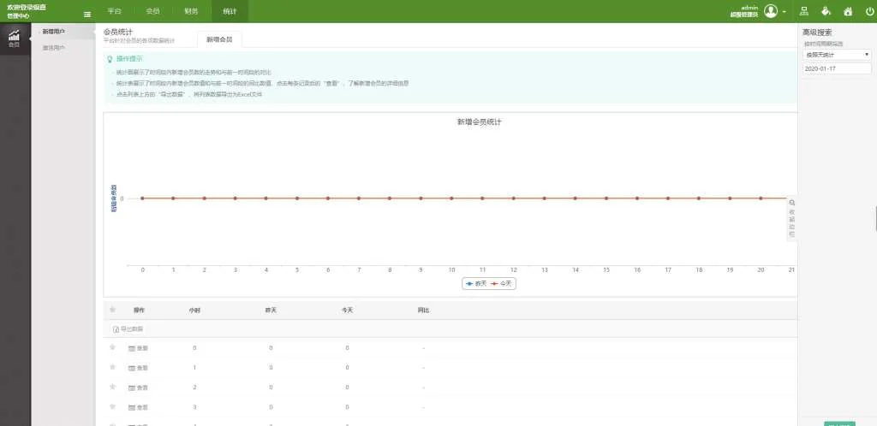Toggle the 昨天 series in chart legend
877x426 pixels.
(x=477, y=283)
